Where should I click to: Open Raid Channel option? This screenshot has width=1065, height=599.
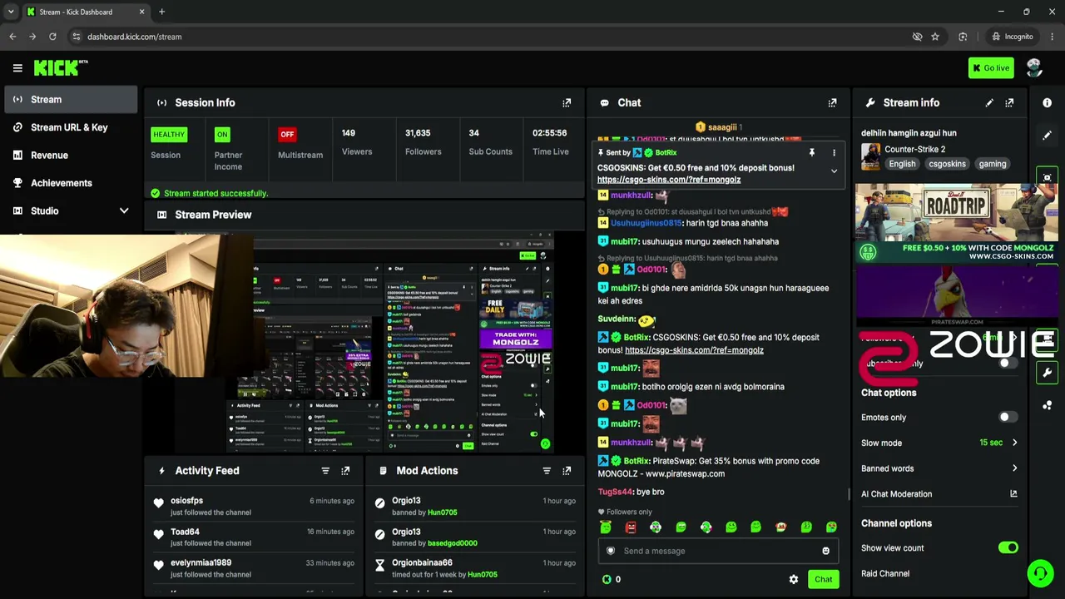pos(885,574)
